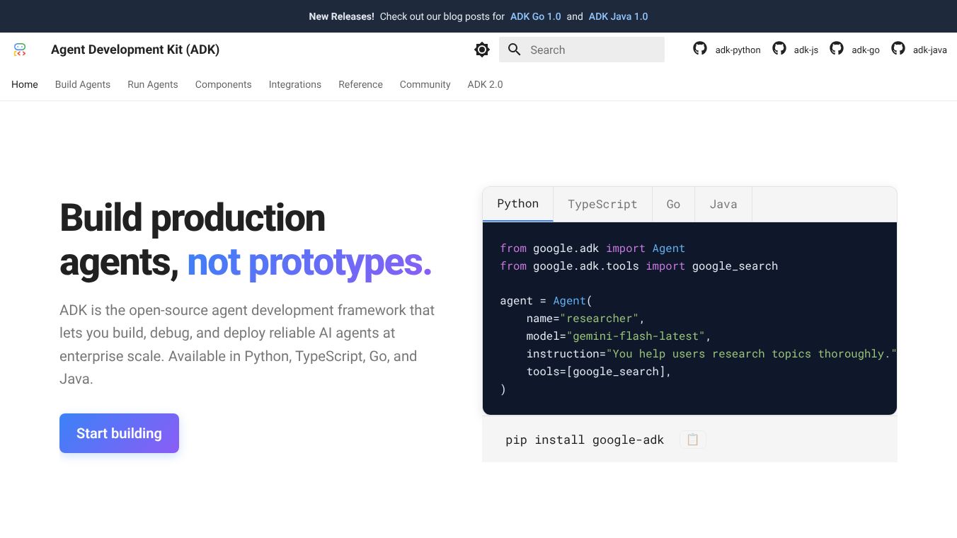
Task: Click the 'New Releases!' announcement text
Action: click(x=341, y=16)
